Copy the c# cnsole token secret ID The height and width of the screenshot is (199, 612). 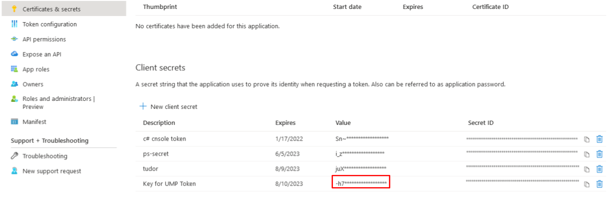[586, 139]
